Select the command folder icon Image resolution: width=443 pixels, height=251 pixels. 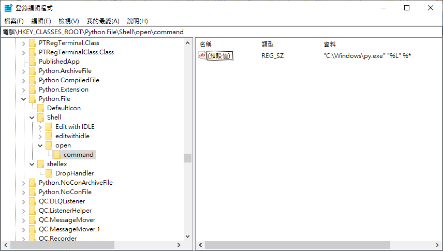pos(57,155)
